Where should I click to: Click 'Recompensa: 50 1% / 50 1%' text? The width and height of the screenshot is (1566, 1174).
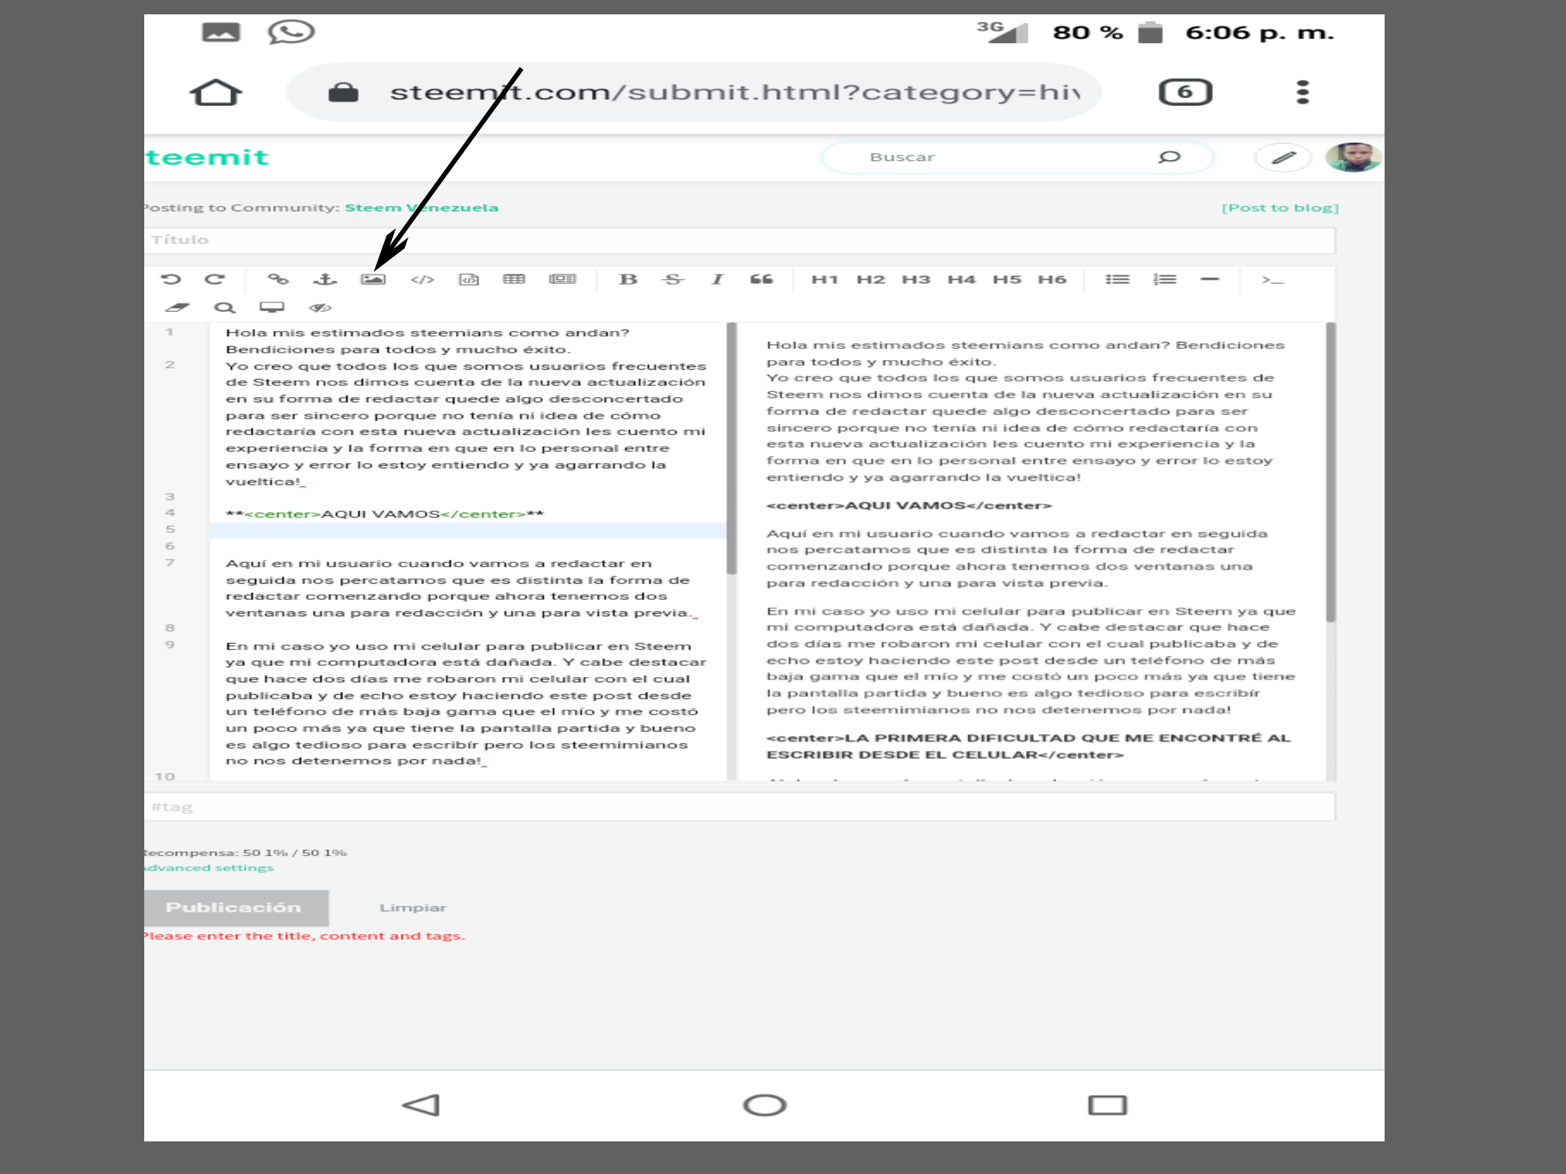coord(245,852)
